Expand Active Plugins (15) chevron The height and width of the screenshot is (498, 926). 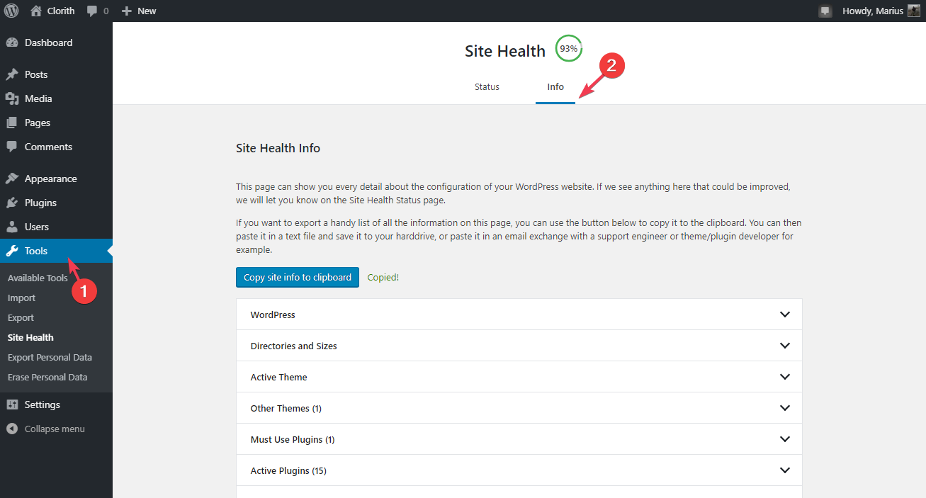[x=784, y=470]
